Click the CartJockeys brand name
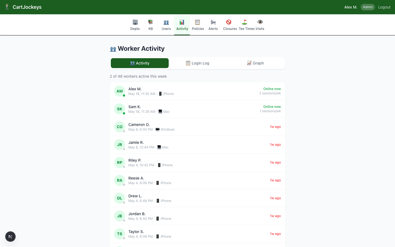The image size is (395, 247). pyautogui.click(x=27, y=7)
